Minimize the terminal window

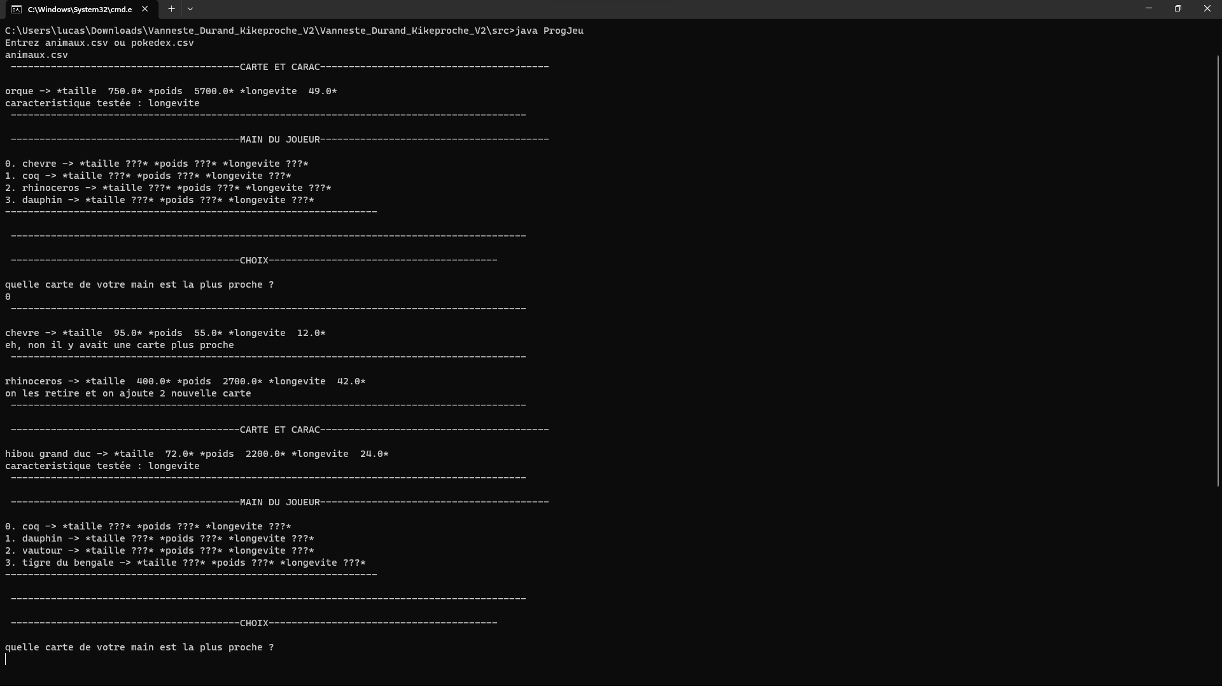click(x=1149, y=8)
